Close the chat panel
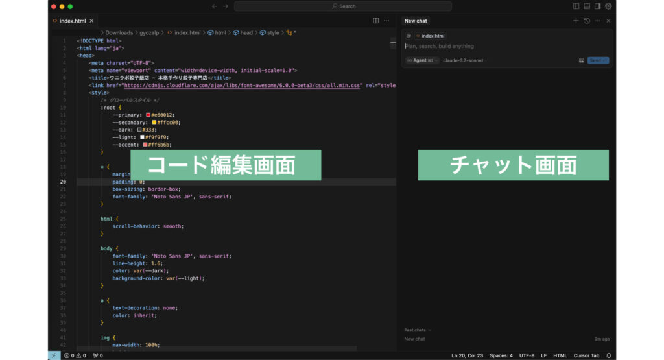The height and width of the screenshot is (360, 664). point(608,21)
